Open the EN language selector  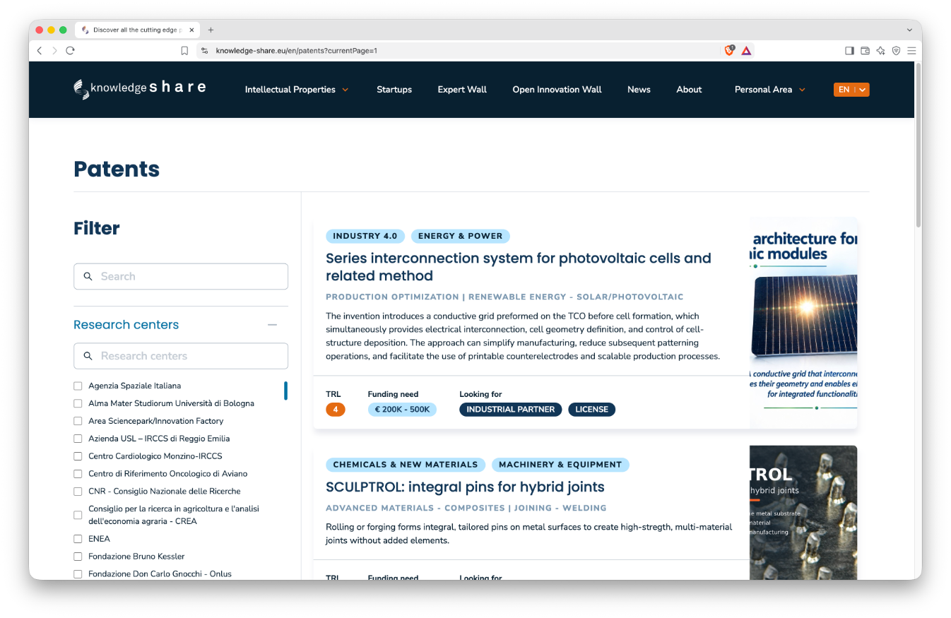[851, 90]
